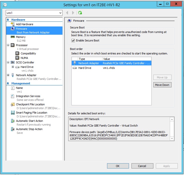The width and height of the screenshot is (184, 175).
Task: Collapse the Management section
Action: [8, 83]
